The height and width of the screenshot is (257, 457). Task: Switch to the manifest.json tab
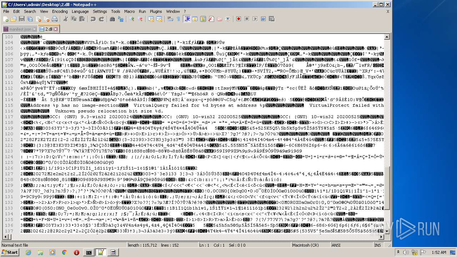[20, 29]
